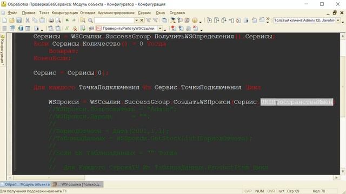This screenshot has width=346, height=194.
Task: Save using the floppy disk icon
Action: [19, 20]
